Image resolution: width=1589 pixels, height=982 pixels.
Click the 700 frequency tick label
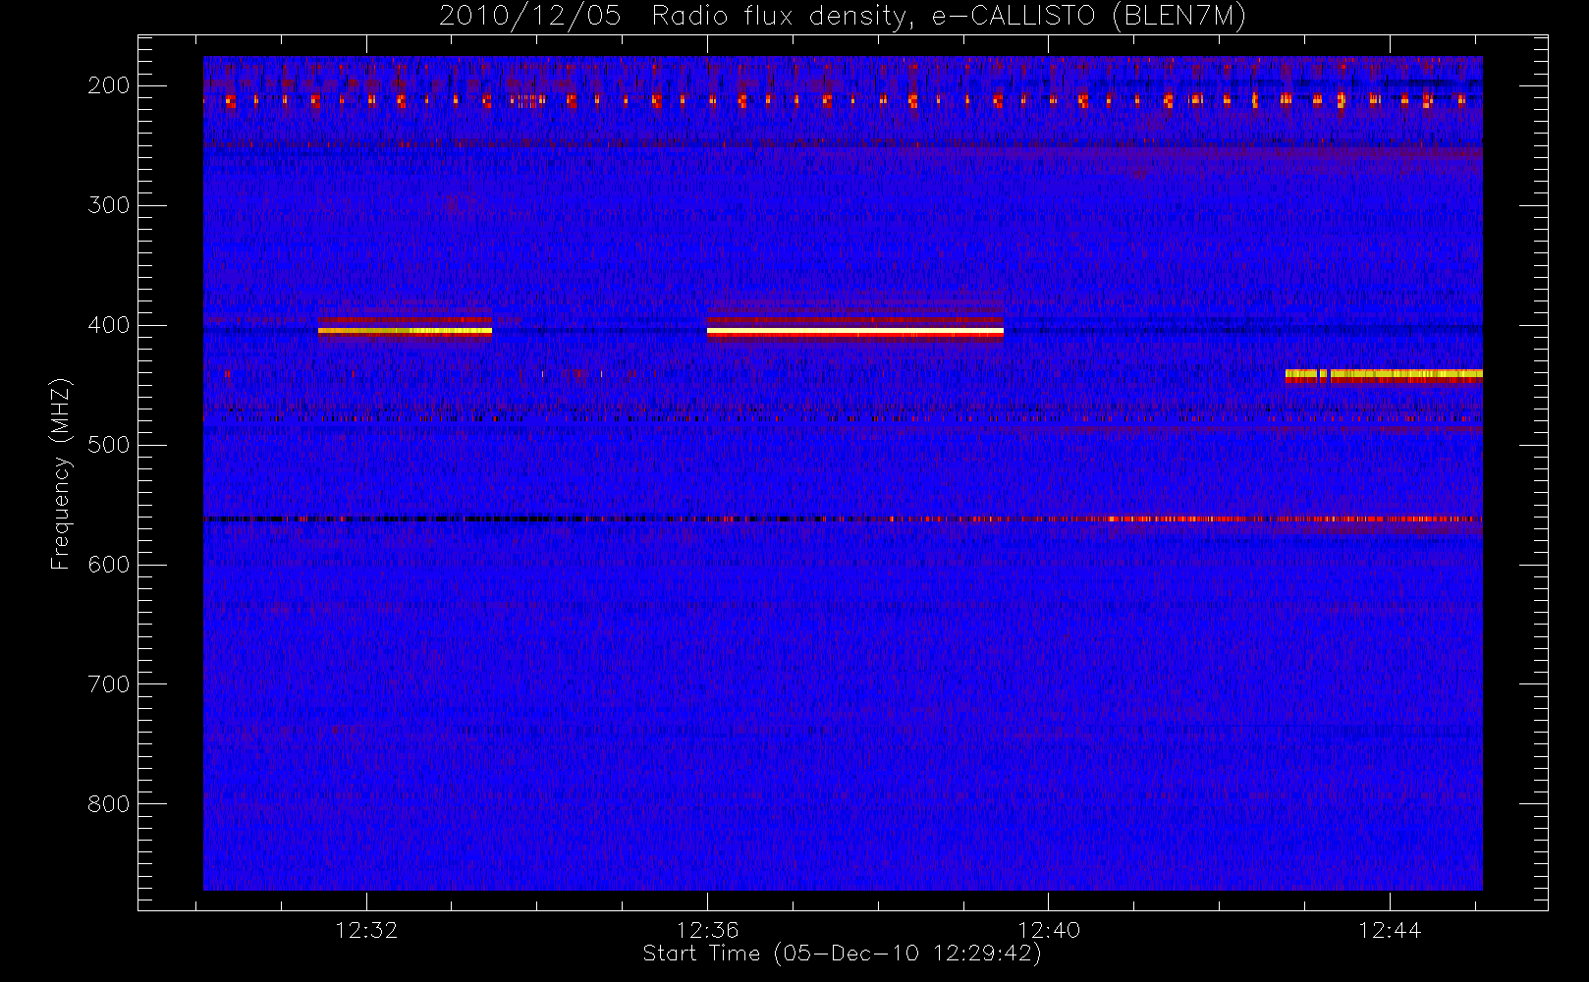tap(109, 684)
